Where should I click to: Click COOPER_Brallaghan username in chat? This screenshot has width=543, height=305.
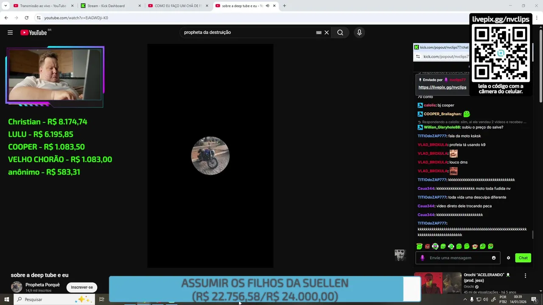click(x=442, y=114)
